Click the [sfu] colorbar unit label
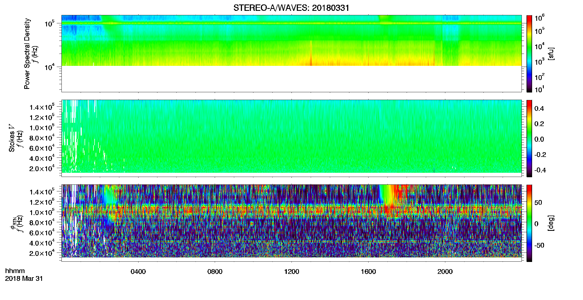The height and width of the screenshot is (300, 583). pyautogui.click(x=551, y=54)
